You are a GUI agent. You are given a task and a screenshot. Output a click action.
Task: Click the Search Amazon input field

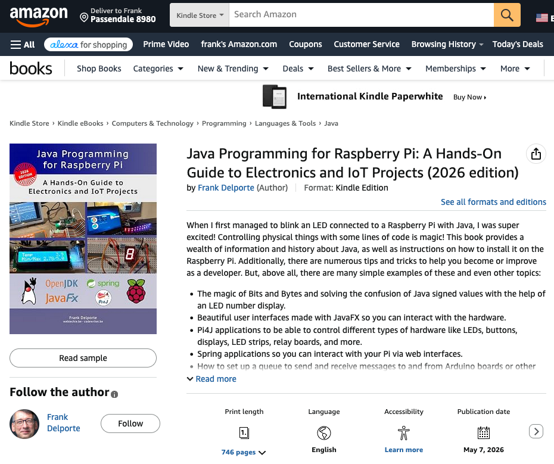coord(362,15)
